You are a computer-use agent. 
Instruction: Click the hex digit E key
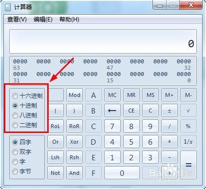[94, 157]
